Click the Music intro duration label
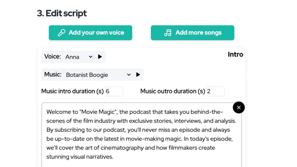This screenshot has height=167, width=297. tap(72, 91)
